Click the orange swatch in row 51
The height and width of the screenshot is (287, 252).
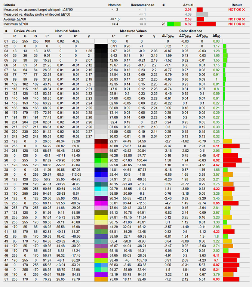click(x=101, y=279)
